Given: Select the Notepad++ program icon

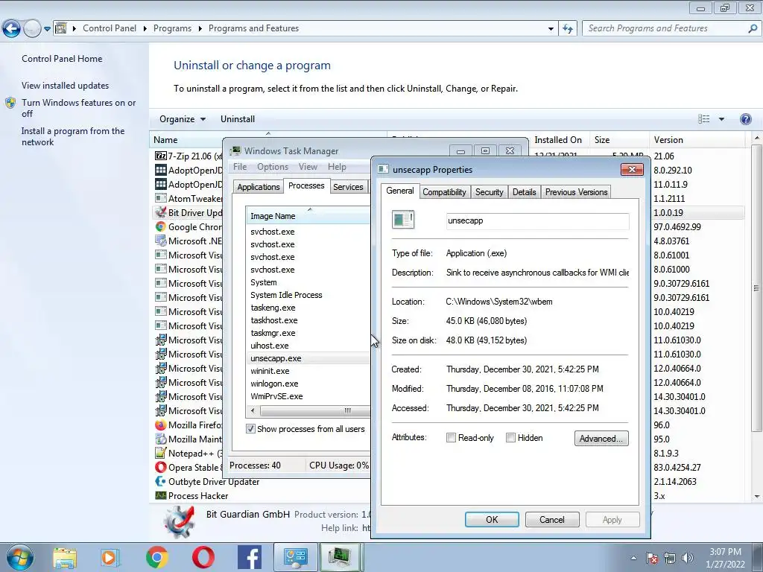Looking at the screenshot, I should (161, 453).
